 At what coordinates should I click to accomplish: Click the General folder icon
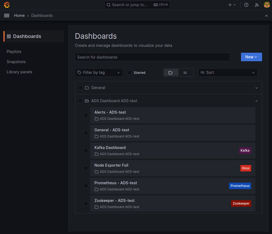point(87,88)
